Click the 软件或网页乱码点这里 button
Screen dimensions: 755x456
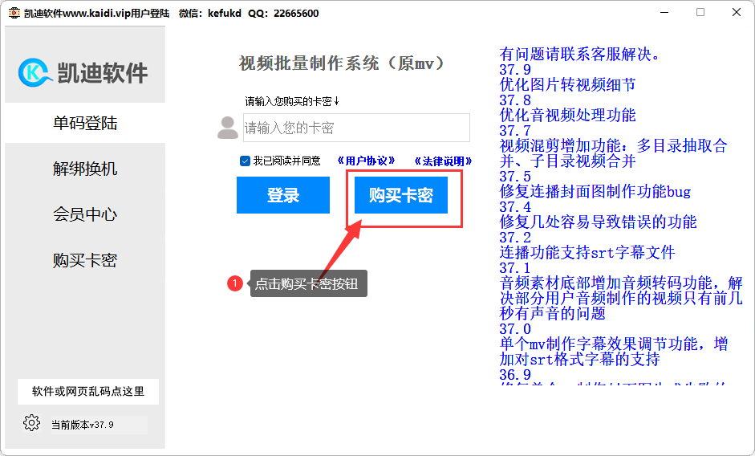coord(88,392)
